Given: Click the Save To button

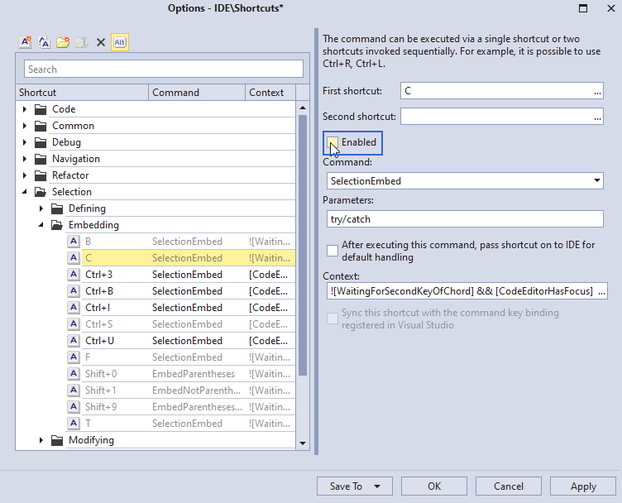Looking at the screenshot, I should click(x=355, y=486).
